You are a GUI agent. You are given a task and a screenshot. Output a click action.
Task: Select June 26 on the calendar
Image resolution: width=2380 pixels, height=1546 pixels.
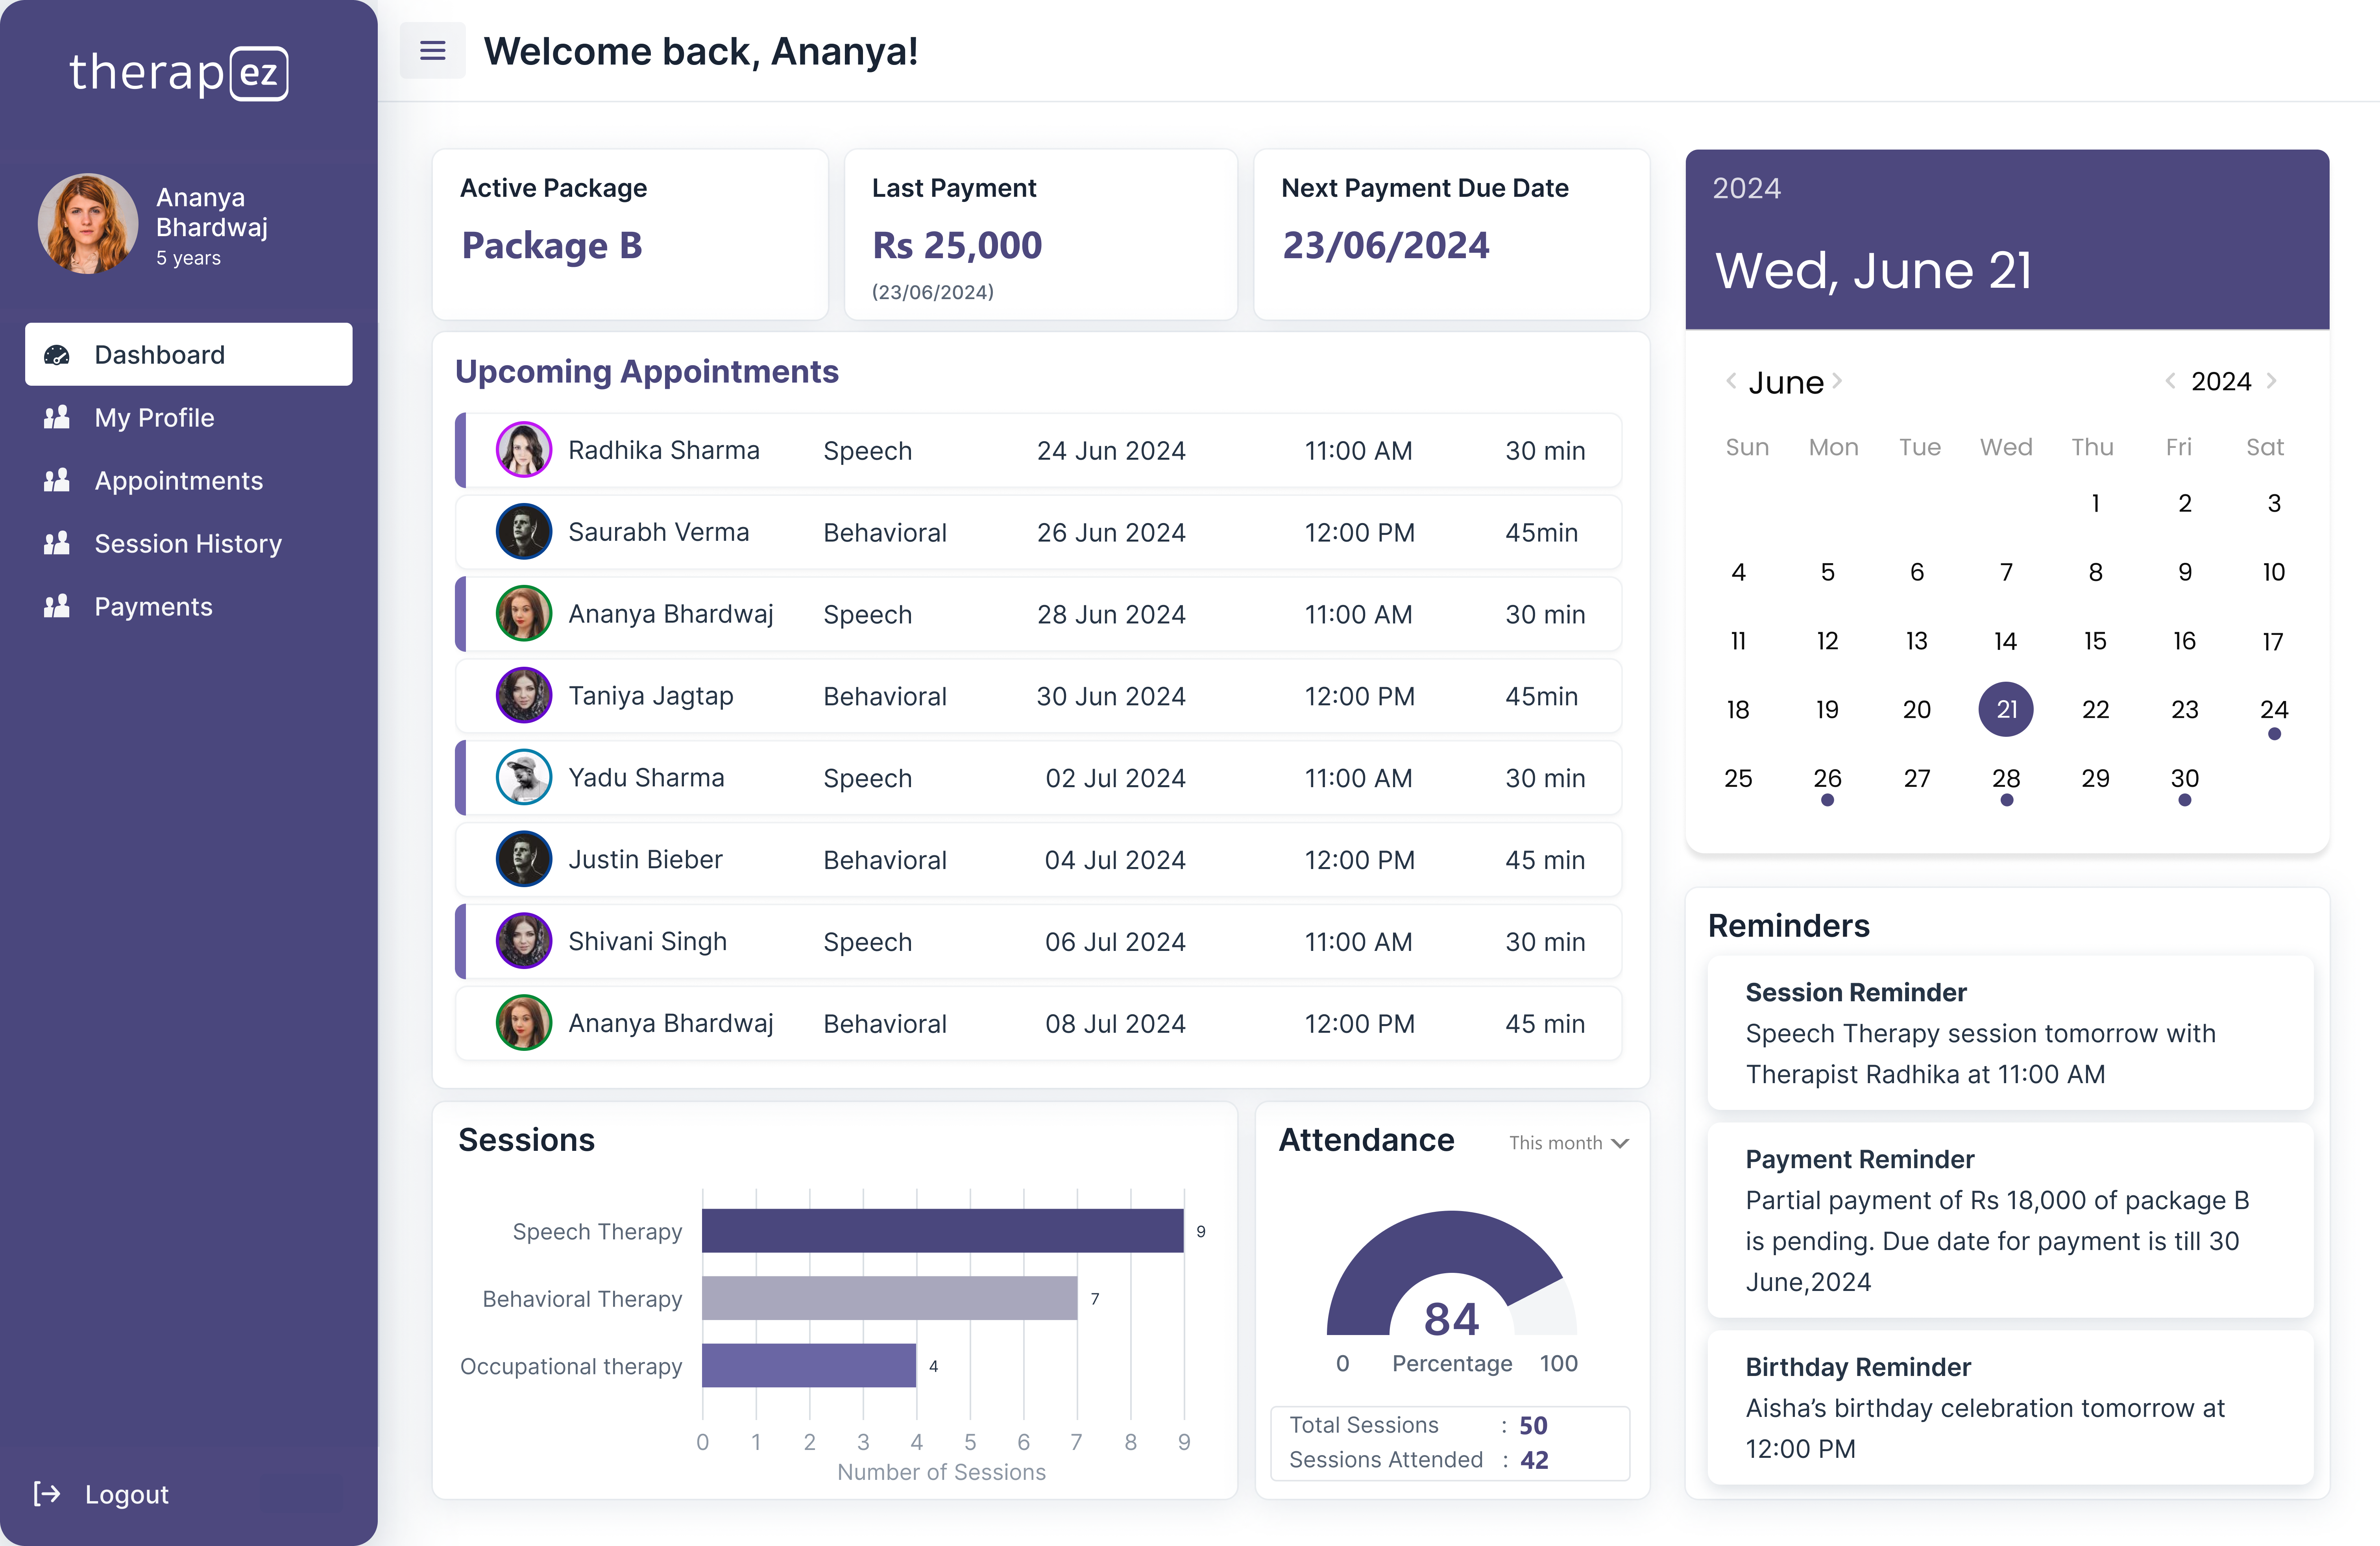click(1827, 778)
